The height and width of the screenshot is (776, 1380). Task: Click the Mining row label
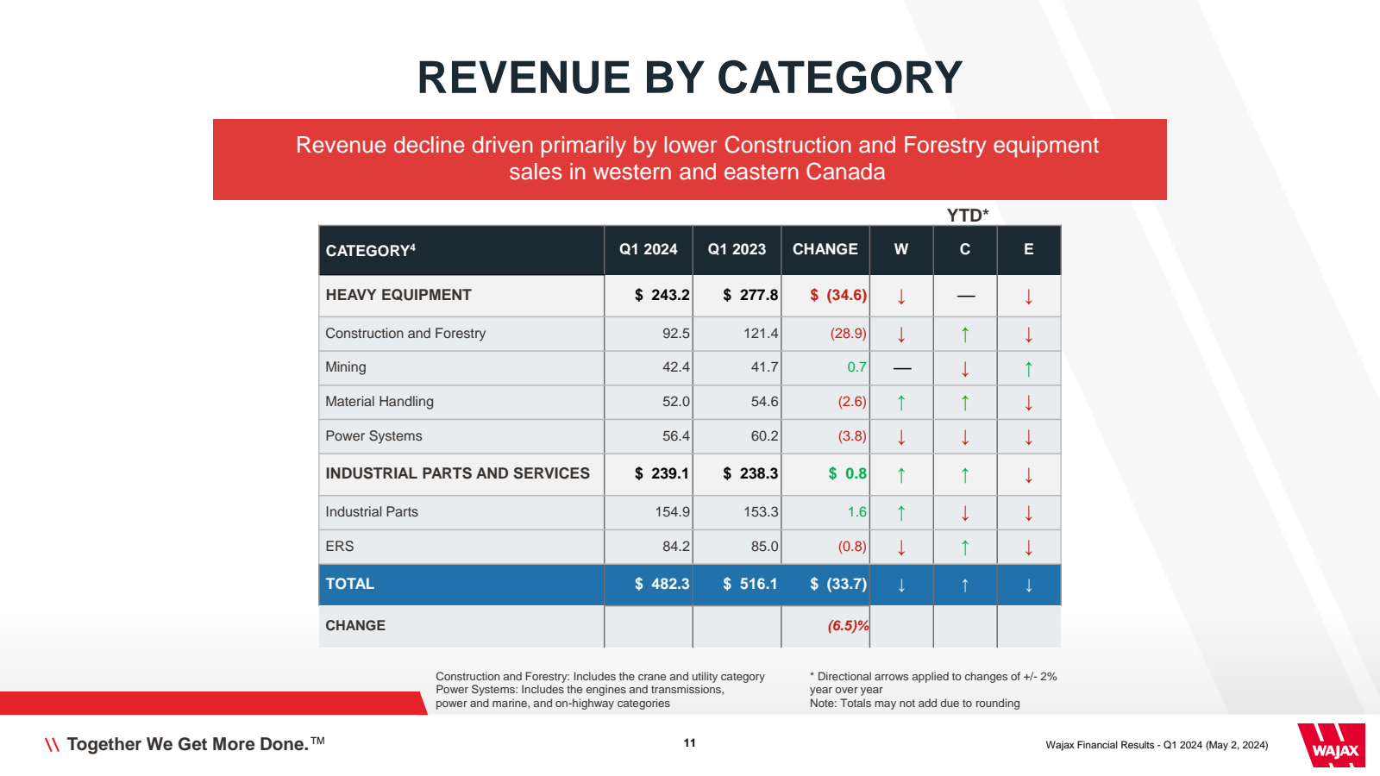[346, 367]
